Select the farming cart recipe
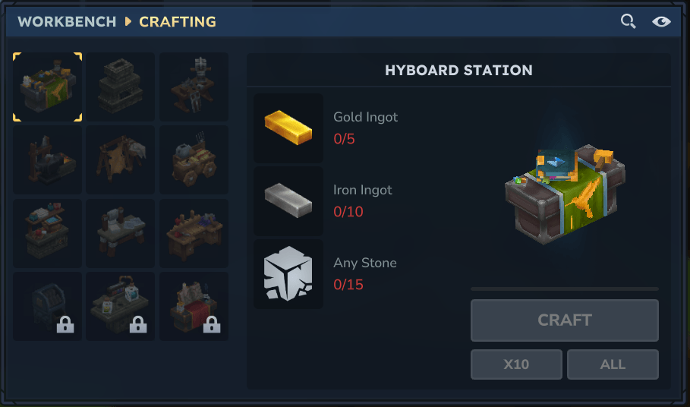Image resolution: width=690 pixels, height=407 pixels. pyautogui.click(x=194, y=159)
